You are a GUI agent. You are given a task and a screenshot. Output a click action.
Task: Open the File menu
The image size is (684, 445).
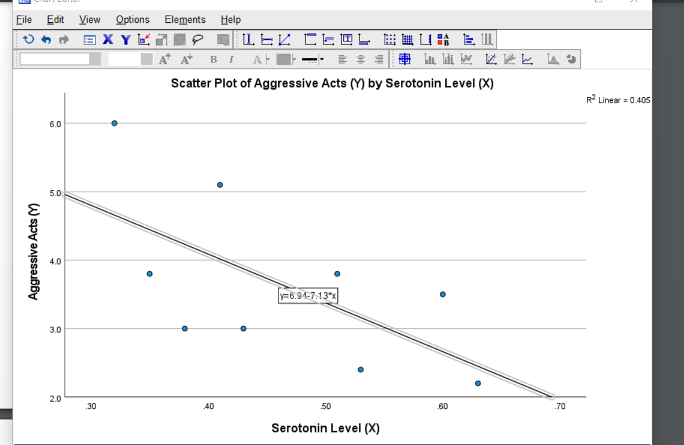click(x=24, y=20)
